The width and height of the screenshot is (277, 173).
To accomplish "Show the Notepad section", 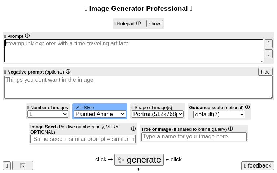I will pos(154,23).
